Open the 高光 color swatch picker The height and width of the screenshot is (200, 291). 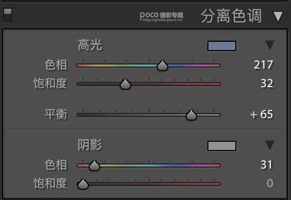222,46
